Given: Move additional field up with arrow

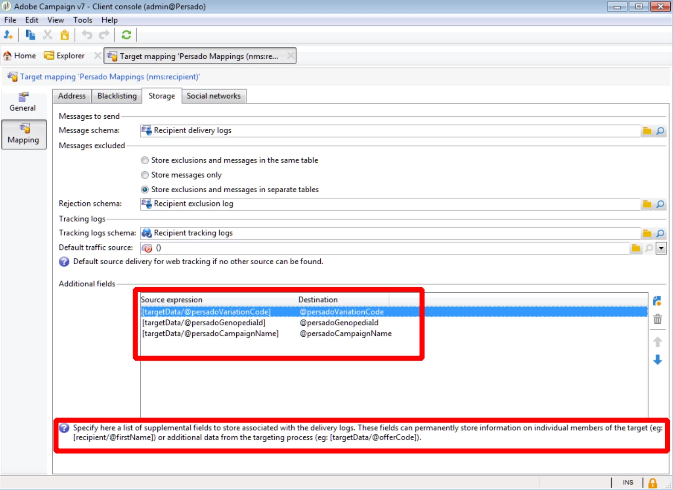Looking at the screenshot, I should [657, 342].
